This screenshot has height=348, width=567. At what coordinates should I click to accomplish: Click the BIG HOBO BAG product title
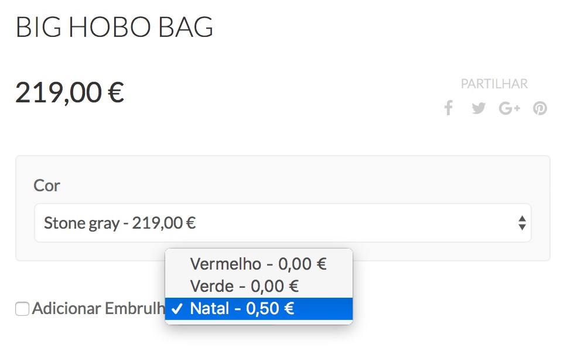tap(114, 27)
